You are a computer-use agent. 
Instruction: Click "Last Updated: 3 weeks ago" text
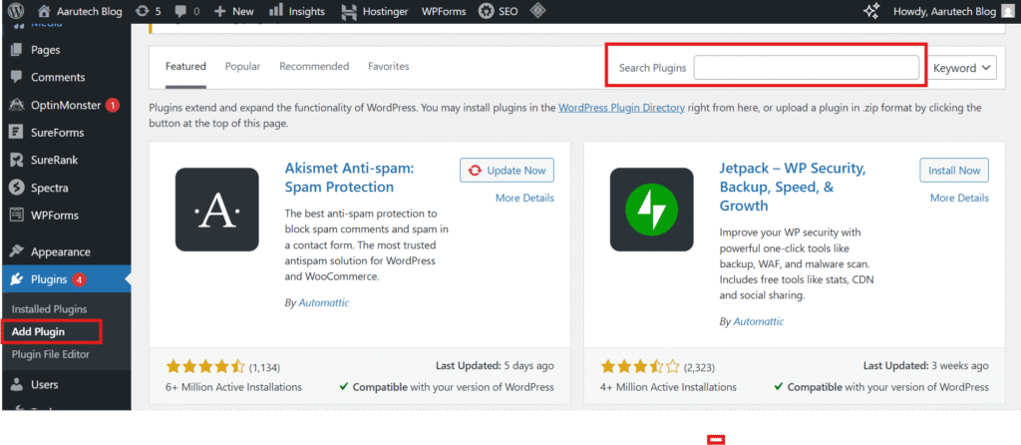(x=926, y=365)
